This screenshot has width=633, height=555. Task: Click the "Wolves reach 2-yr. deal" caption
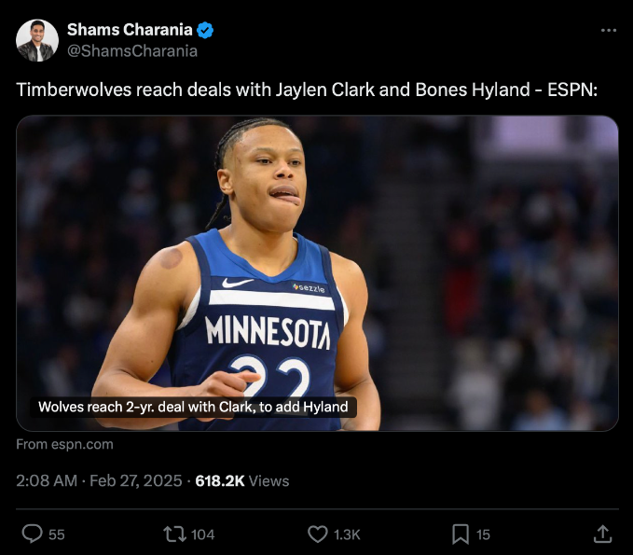pos(193,407)
